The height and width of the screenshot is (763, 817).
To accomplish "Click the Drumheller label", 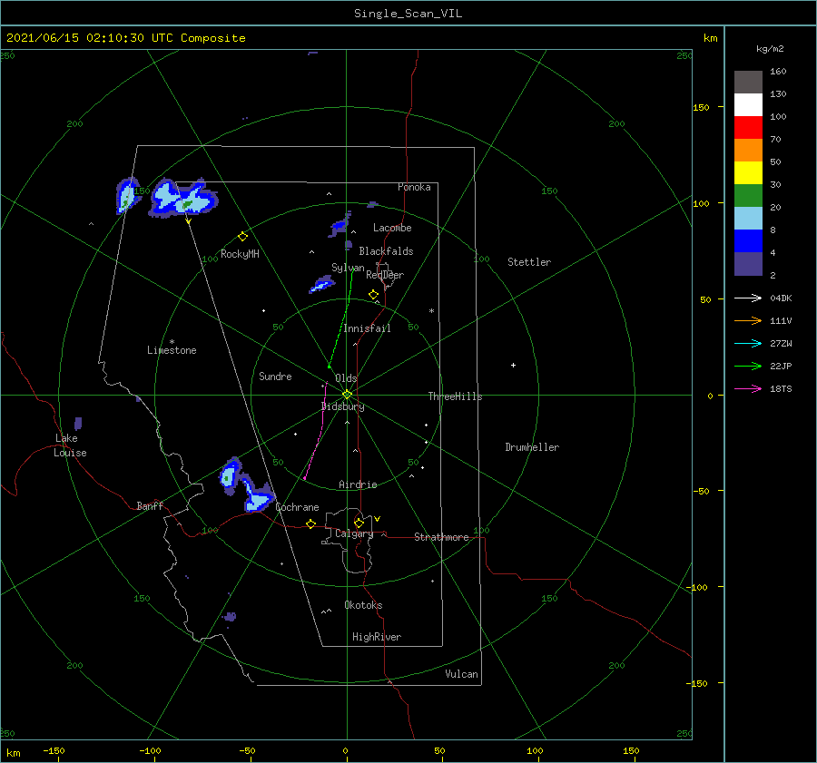I will tap(532, 447).
